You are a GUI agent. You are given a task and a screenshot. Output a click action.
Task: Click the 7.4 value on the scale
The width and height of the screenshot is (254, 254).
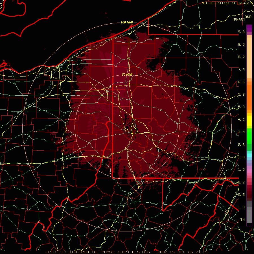pos(241,69)
